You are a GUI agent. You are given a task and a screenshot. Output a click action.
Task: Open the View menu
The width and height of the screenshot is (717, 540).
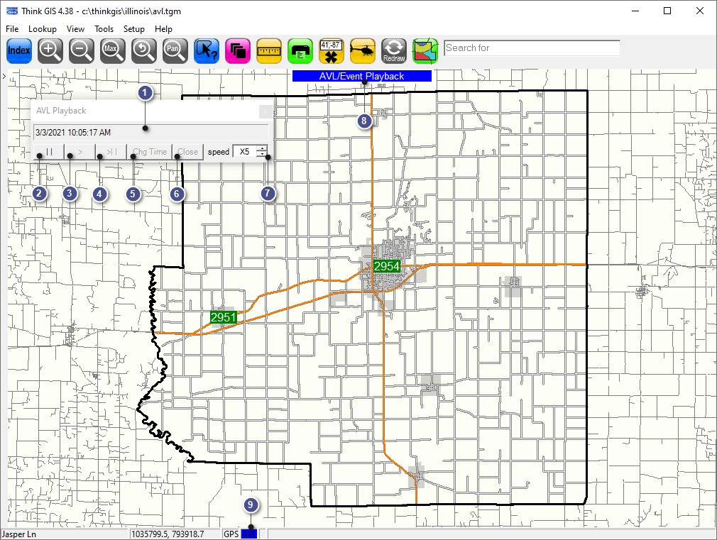click(x=75, y=29)
